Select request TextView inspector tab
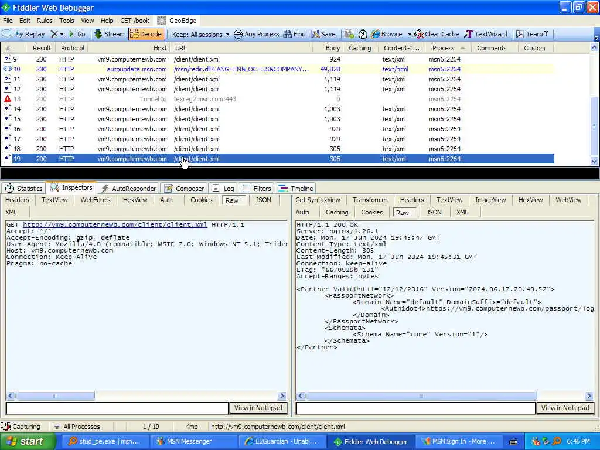 click(x=54, y=200)
